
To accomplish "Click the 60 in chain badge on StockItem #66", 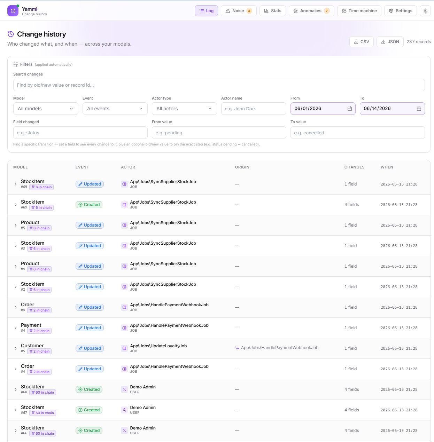I will (x=42, y=434).
